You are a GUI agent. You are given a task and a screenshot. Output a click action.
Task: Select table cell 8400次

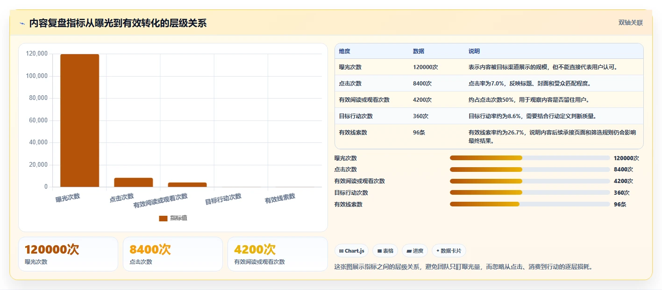point(422,84)
